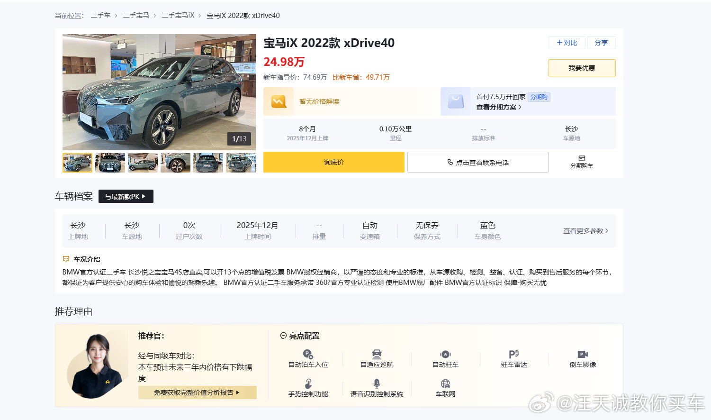
Task: Go to 二手宝马iX breadcrumb
Action: pos(178,16)
